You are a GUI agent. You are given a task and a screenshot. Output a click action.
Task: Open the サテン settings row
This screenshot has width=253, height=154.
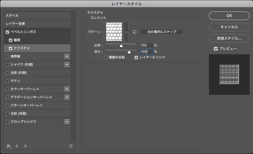tap(37, 81)
